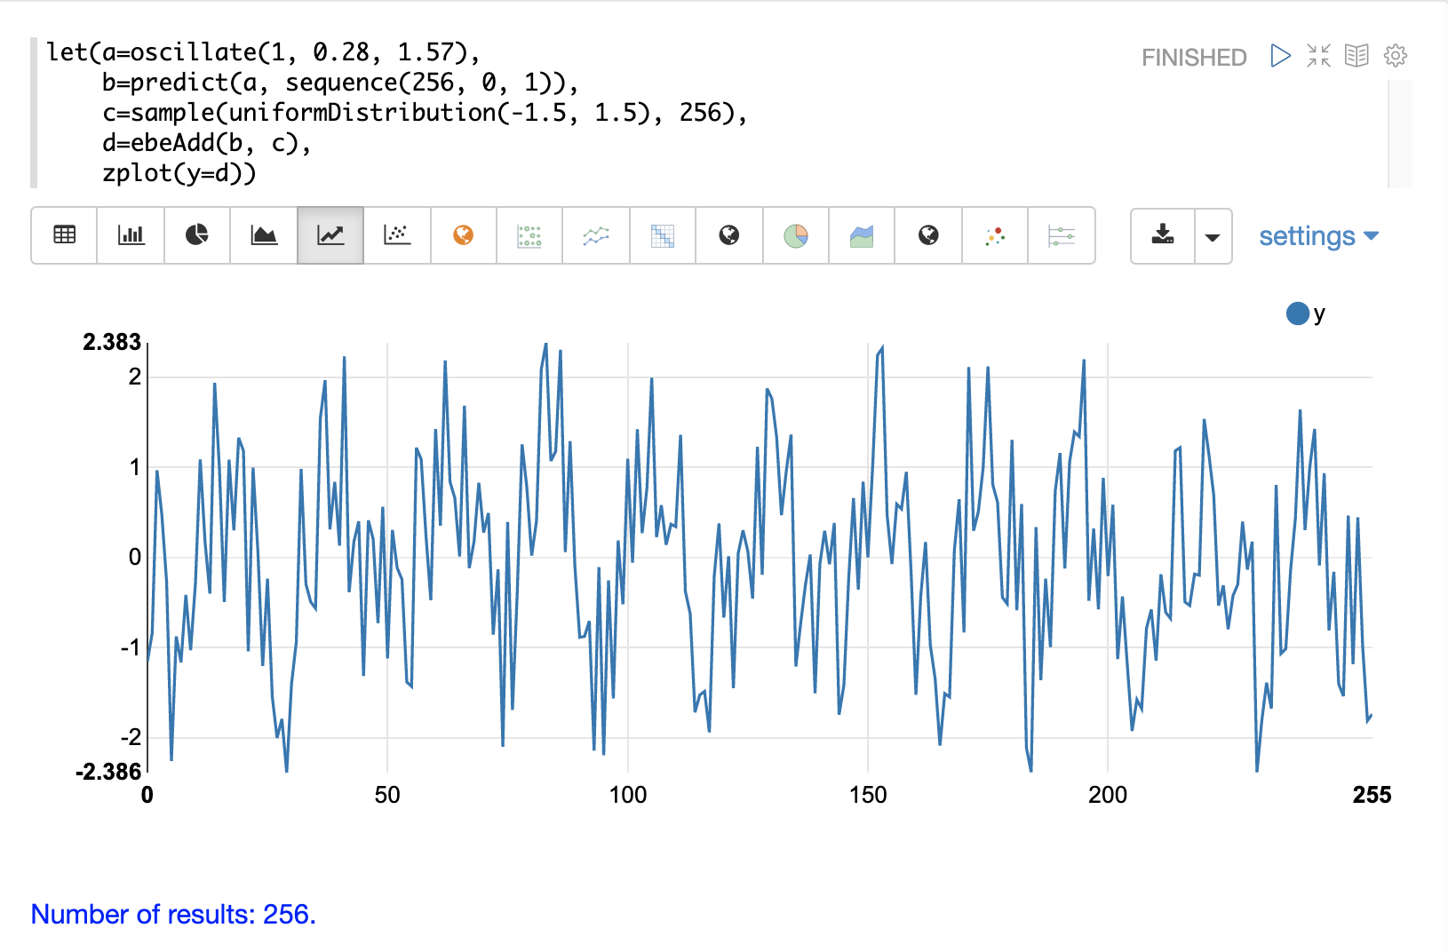Toggle the line chart view button
Screen dimensions: 1448x952
330,235
